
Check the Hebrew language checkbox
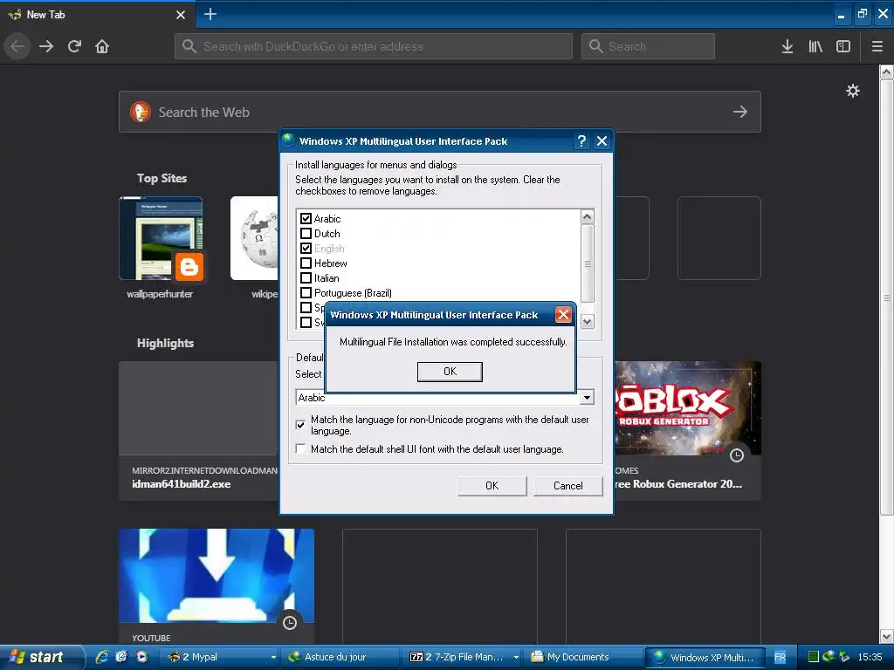coord(306,263)
